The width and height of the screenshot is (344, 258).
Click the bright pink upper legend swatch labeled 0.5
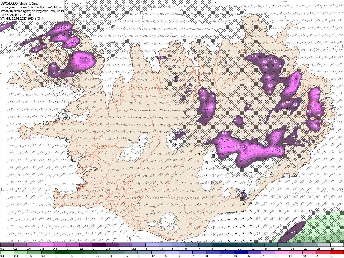point(46,245)
